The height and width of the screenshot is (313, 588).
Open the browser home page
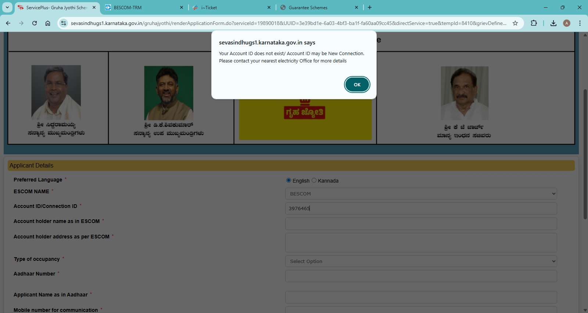tap(48, 23)
